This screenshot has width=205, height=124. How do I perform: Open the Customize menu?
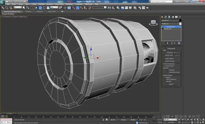pyautogui.click(x=79, y=4)
